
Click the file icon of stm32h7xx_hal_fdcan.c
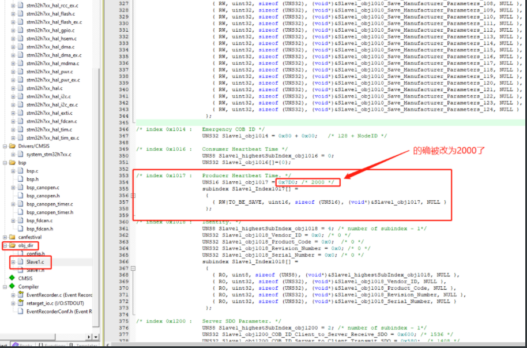click(x=21, y=121)
